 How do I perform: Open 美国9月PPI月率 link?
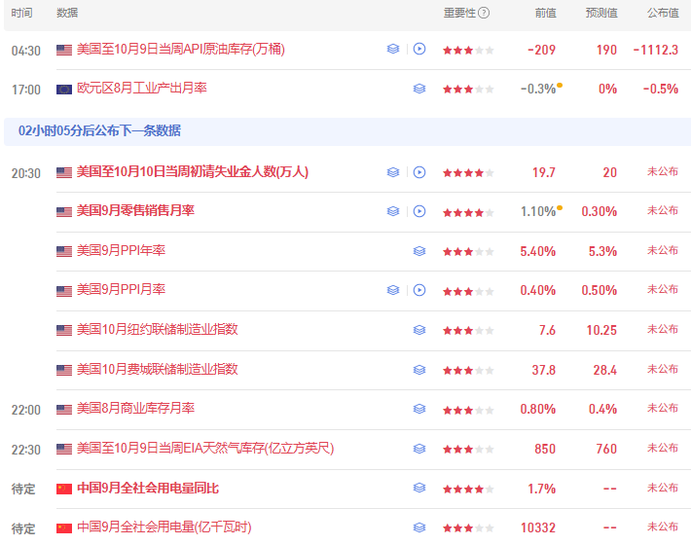tap(122, 289)
